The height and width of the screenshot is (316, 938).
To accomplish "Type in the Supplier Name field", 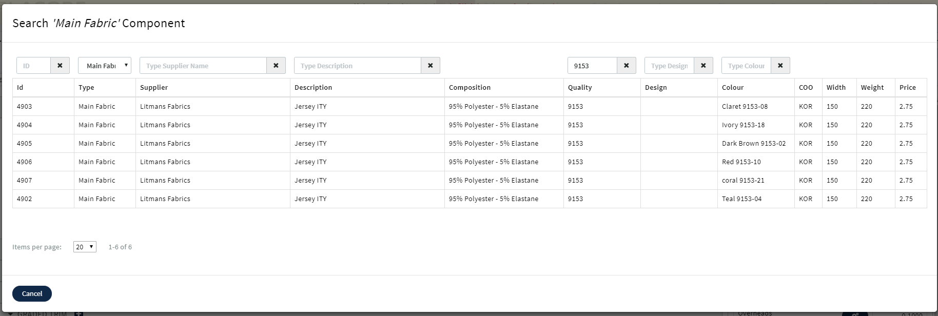I will 203,66.
